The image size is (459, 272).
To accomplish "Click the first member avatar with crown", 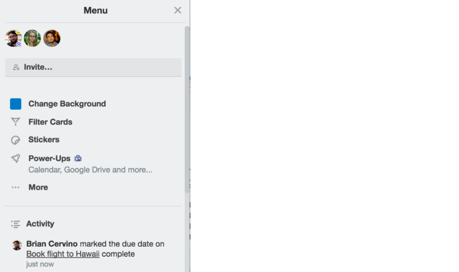I will [13, 38].
